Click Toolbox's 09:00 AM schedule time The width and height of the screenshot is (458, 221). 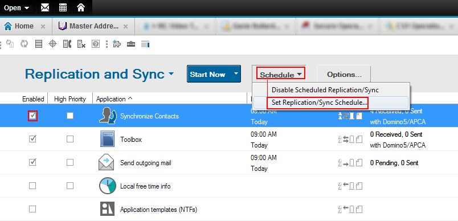tap(264, 134)
